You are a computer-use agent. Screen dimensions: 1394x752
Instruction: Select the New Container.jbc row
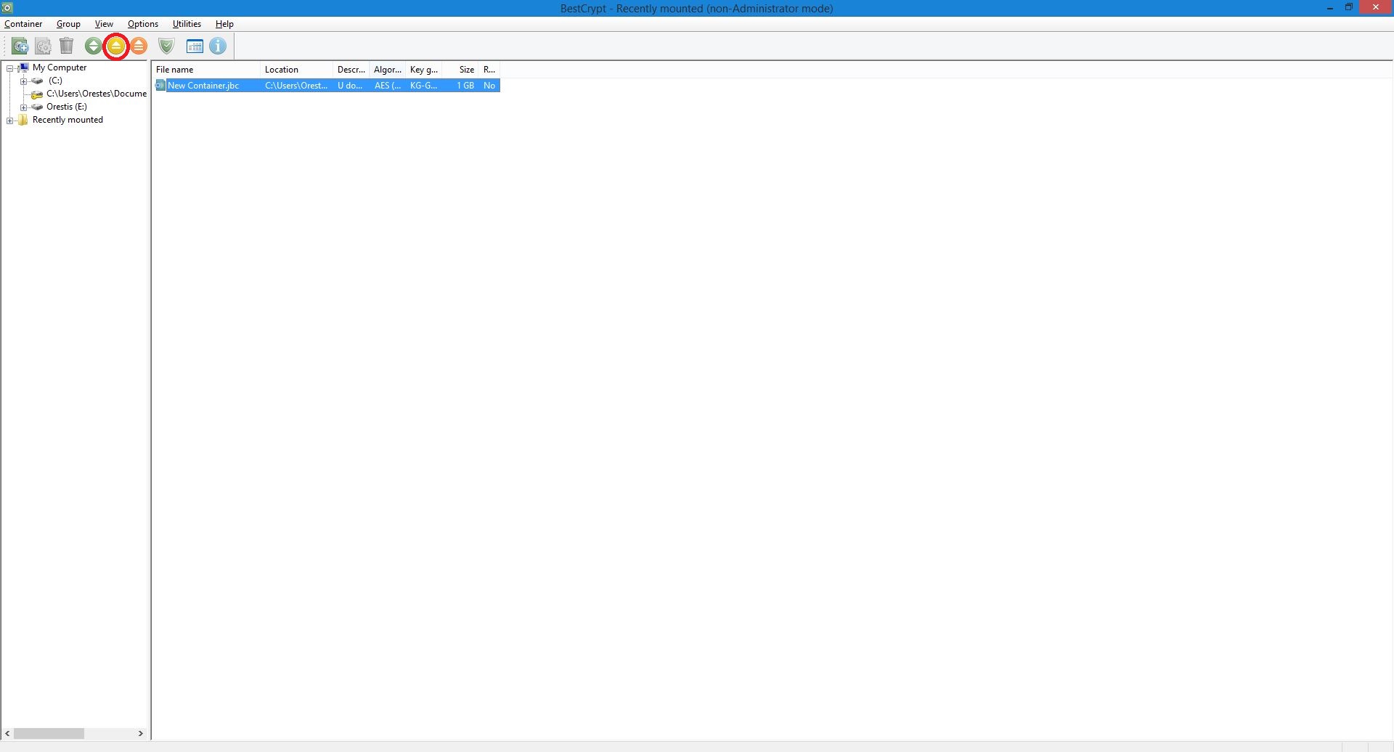pos(327,86)
